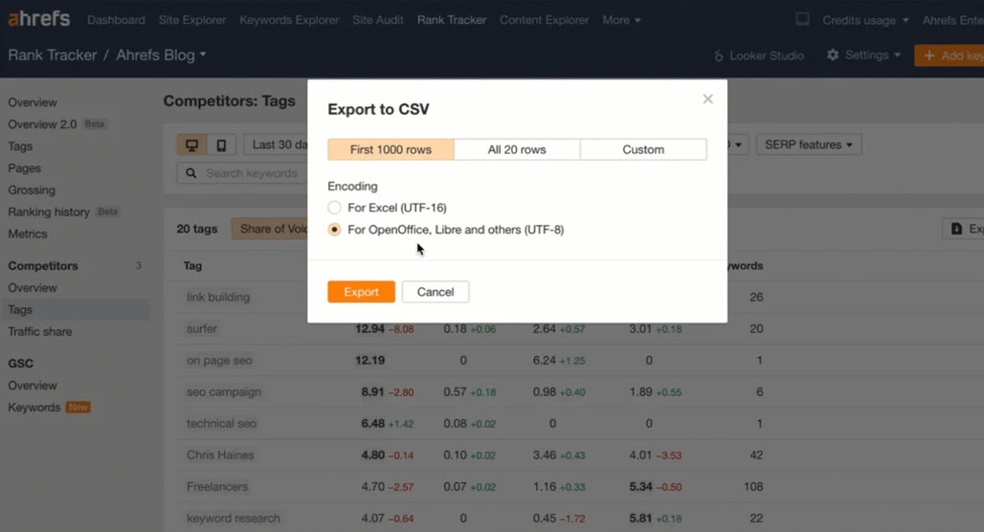
Task: Select desktop device view icon
Action: pyautogui.click(x=192, y=144)
